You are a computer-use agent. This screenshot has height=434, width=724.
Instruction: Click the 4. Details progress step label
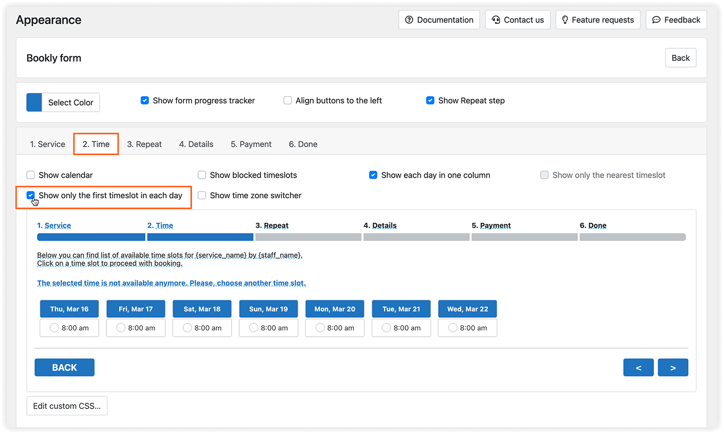(x=380, y=226)
